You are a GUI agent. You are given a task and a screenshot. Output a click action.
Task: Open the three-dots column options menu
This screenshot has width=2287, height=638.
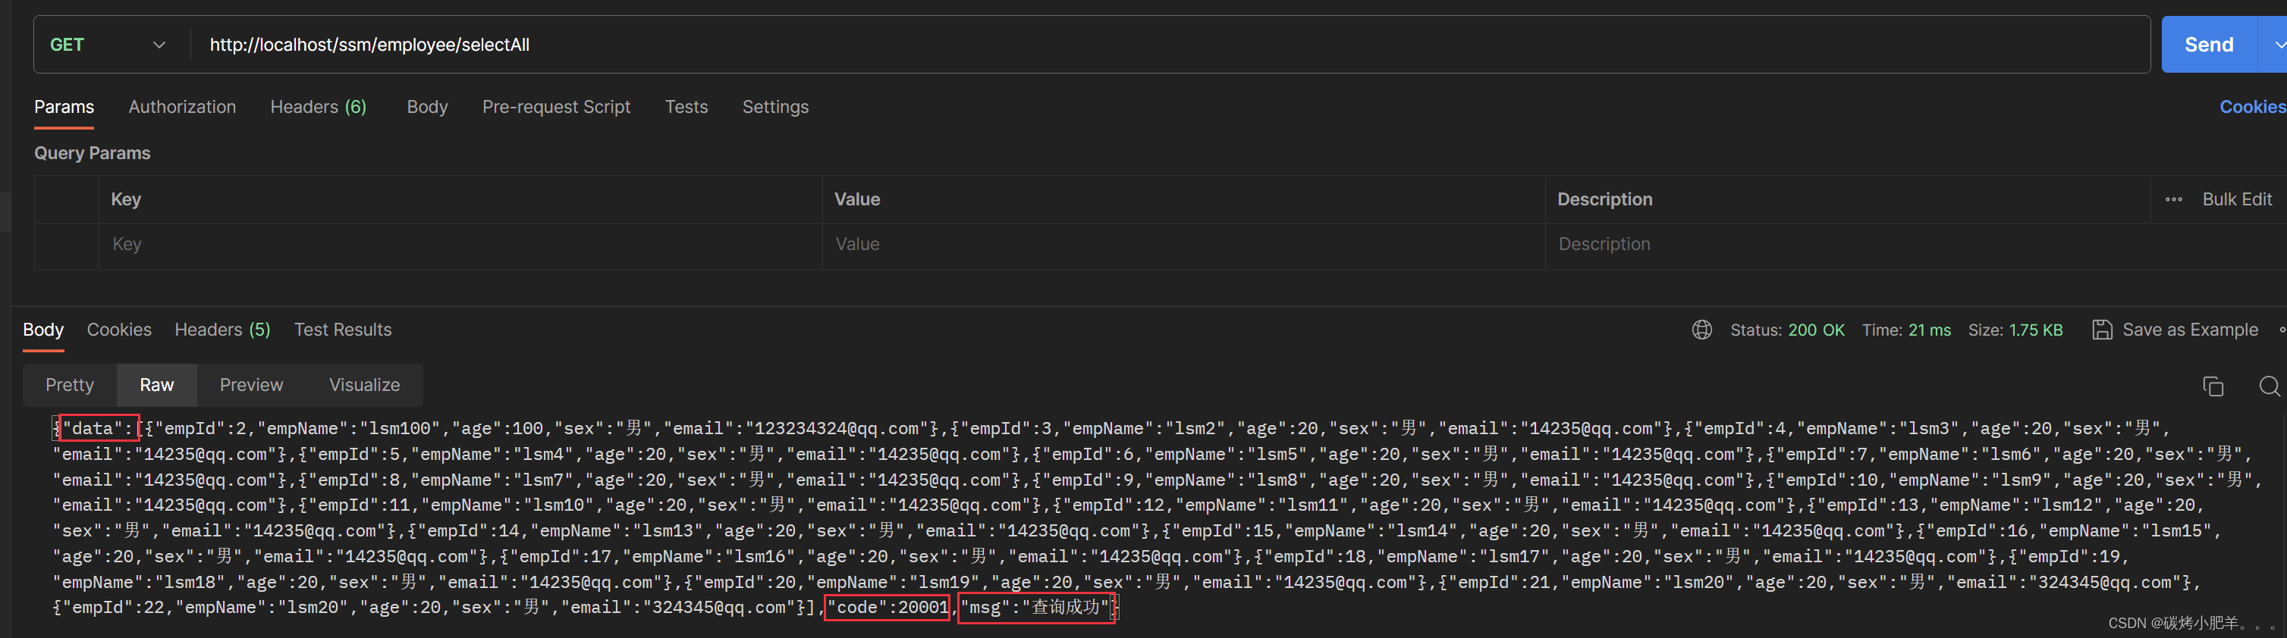coord(2173,199)
